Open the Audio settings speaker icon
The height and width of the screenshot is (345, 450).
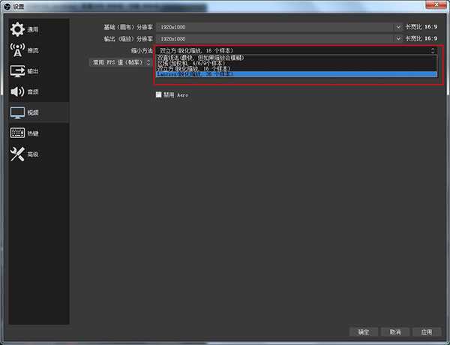[17, 91]
